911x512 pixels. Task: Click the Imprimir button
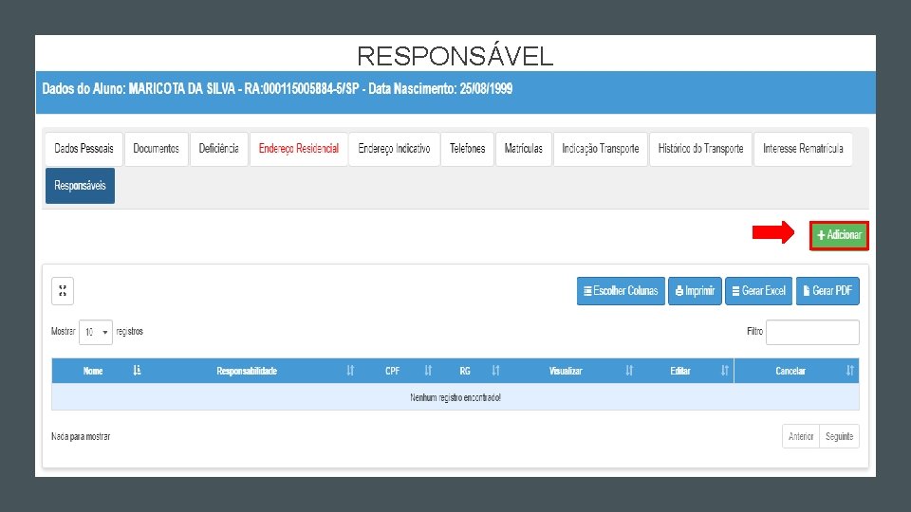(x=695, y=291)
